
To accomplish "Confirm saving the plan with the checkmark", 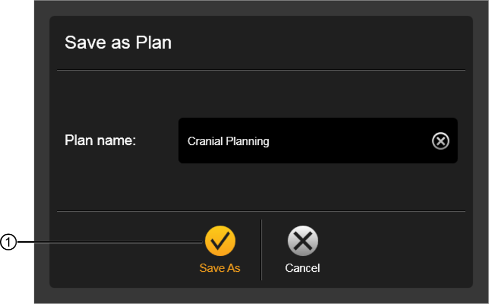I will (x=220, y=241).
